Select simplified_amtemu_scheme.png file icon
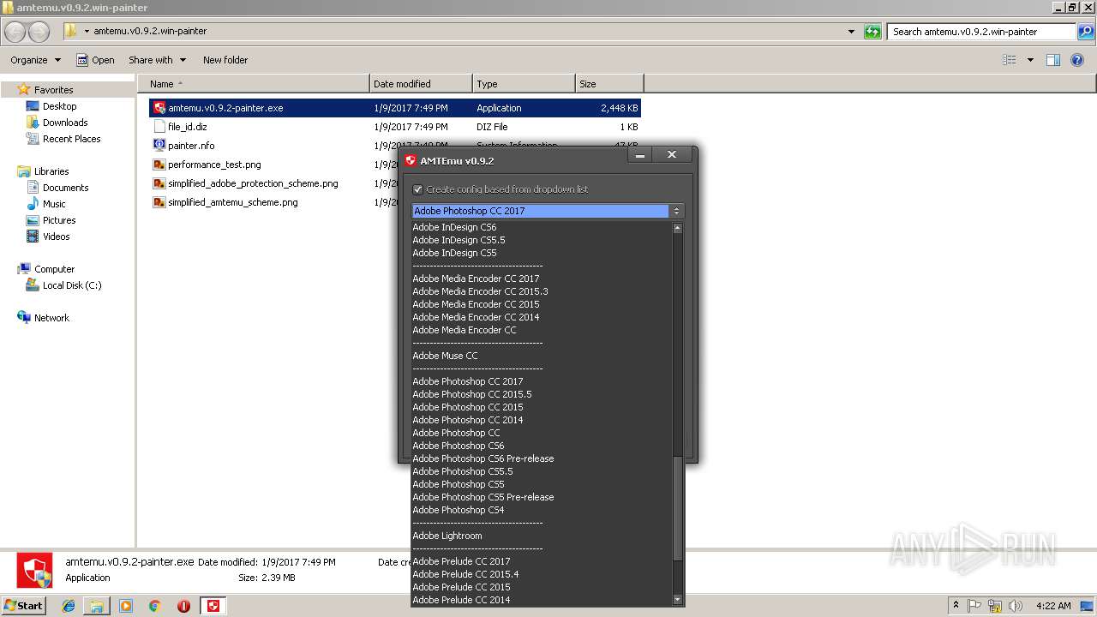This screenshot has width=1097, height=617. (x=159, y=202)
